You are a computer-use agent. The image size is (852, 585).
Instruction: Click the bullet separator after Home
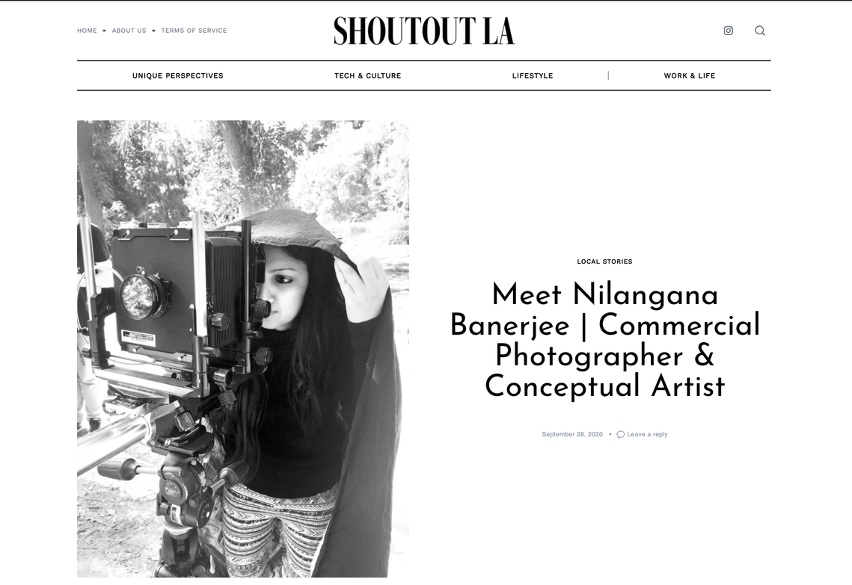[104, 31]
